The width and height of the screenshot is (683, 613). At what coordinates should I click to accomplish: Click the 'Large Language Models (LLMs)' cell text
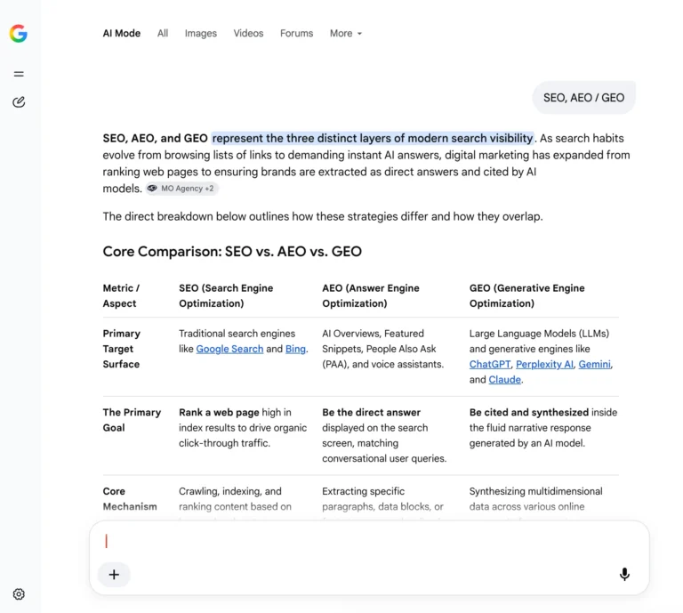[539, 334]
